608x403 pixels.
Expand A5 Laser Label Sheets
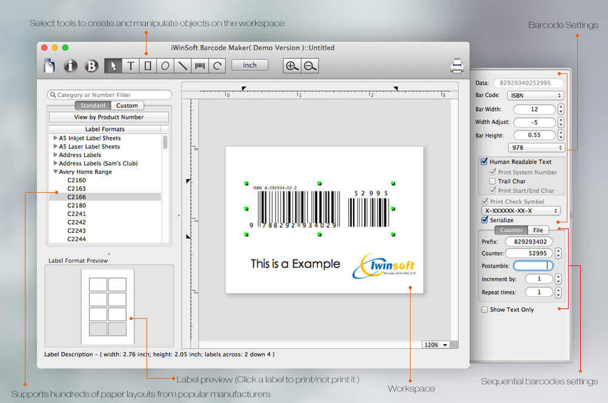click(x=56, y=146)
